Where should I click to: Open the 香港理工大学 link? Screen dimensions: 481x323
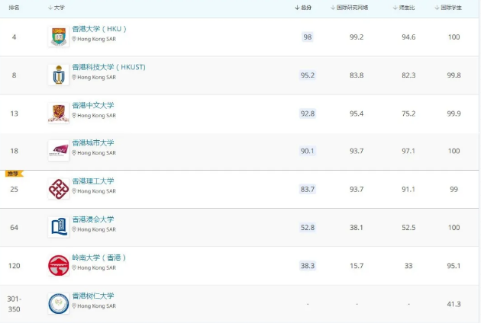pos(93,181)
